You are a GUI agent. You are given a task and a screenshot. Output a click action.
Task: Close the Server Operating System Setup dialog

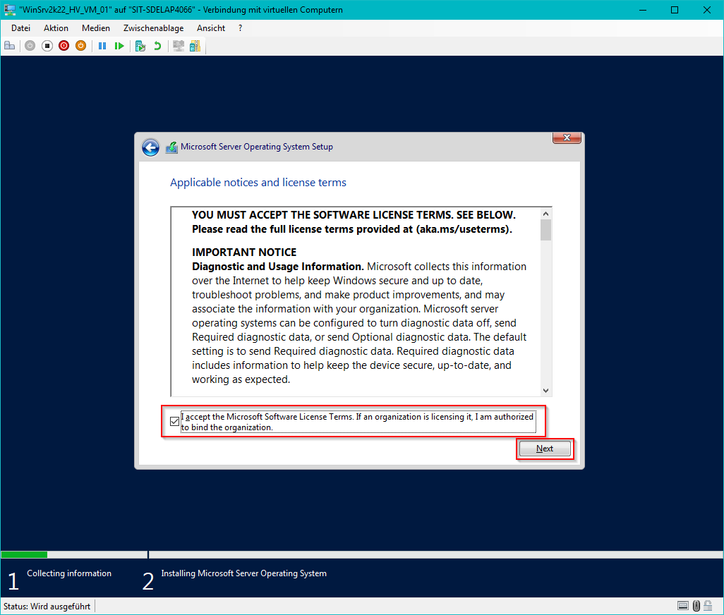(x=567, y=138)
